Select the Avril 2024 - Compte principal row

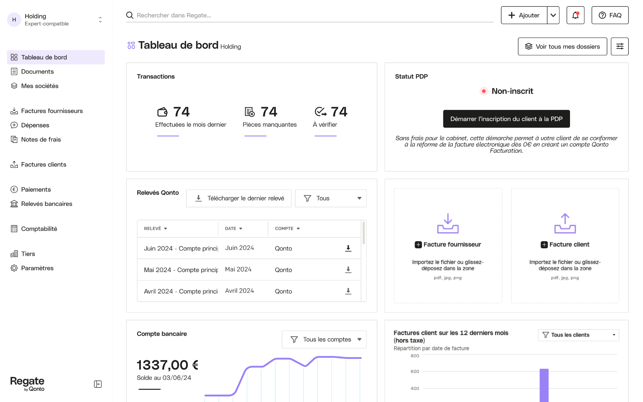pyautogui.click(x=249, y=291)
